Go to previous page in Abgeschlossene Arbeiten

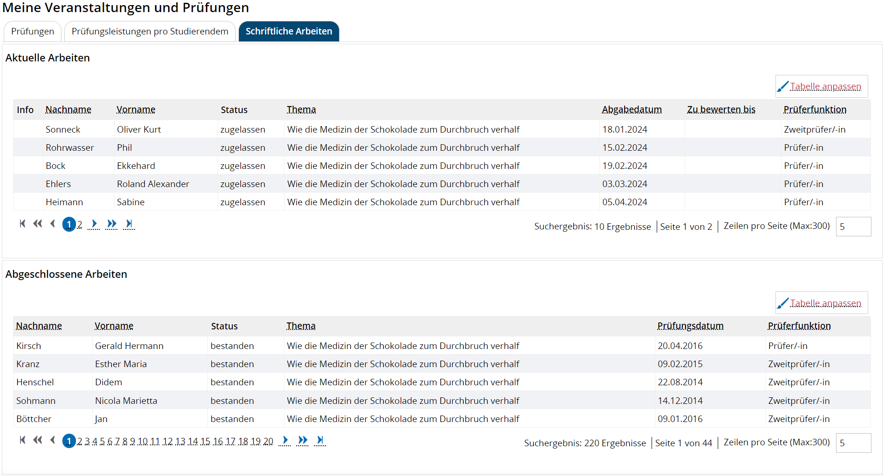[x=53, y=440]
